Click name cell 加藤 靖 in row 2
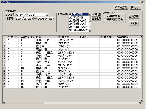Image resolution: width=146 pixels, height=109 pixels. click(46, 43)
